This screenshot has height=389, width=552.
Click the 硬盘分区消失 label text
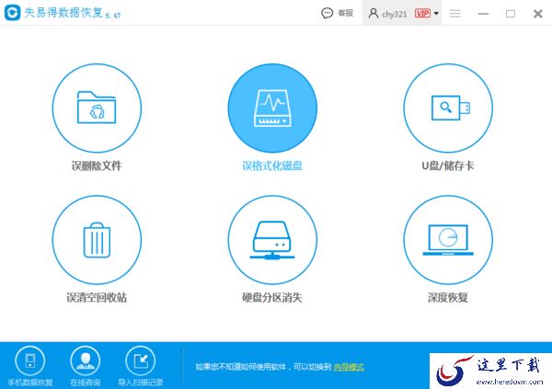pos(272,297)
